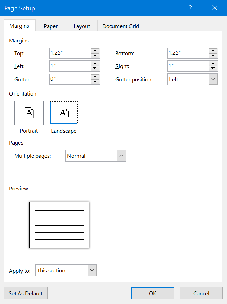Go to the Document Grid tab
This screenshot has width=227, height=304.
click(121, 26)
